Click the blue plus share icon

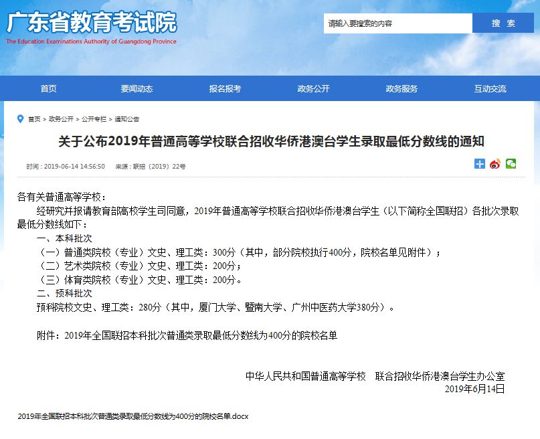(x=479, y=164)
